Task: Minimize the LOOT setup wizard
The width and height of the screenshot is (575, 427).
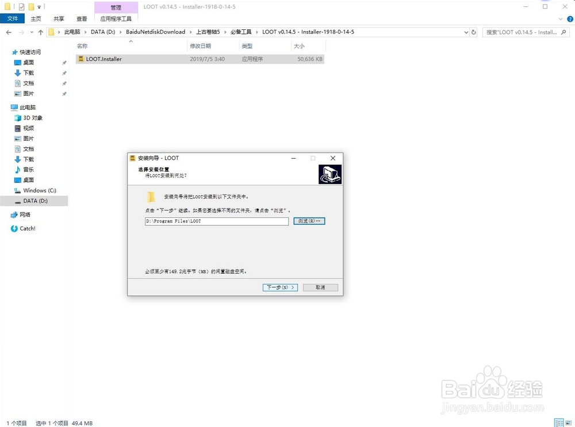Action: click(x=293, y=158)
